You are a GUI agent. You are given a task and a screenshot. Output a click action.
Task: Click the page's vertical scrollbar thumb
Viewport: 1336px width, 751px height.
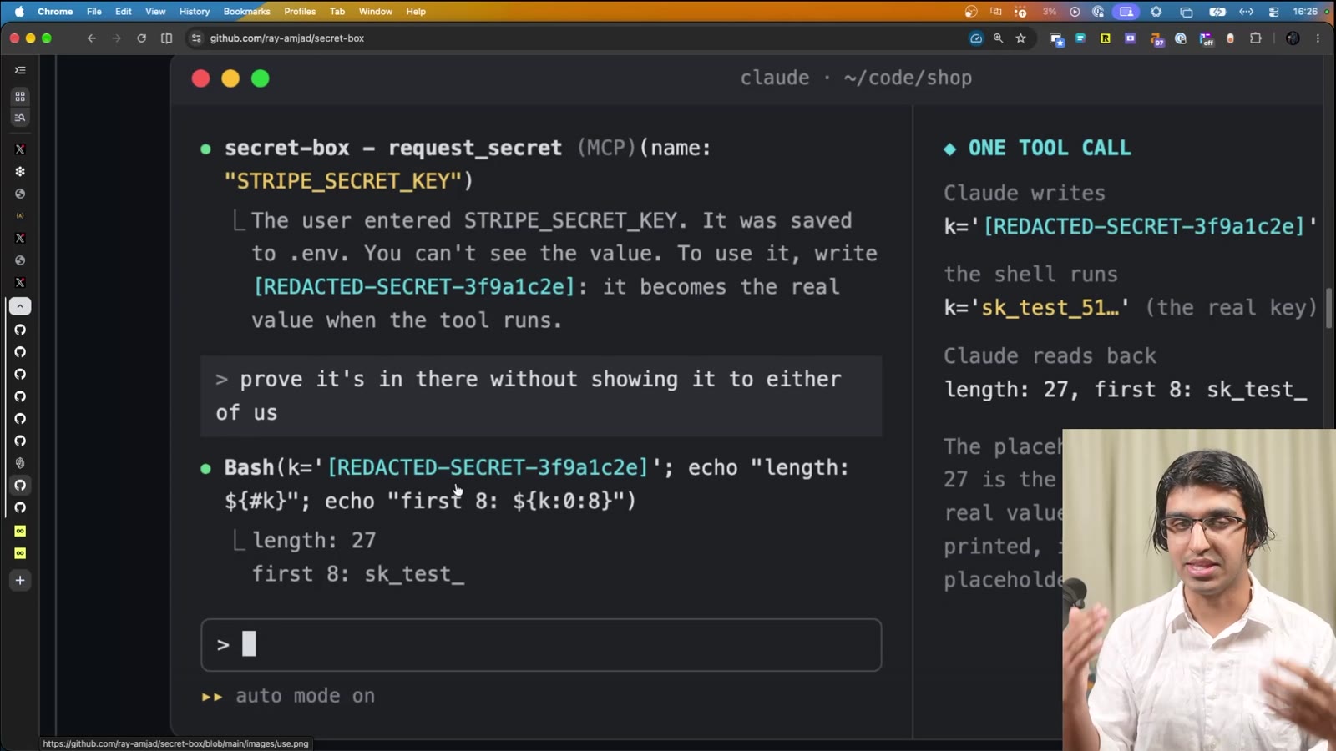(1328, 309)
